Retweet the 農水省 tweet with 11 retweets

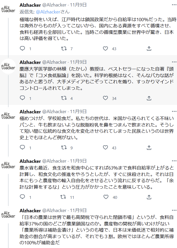coord(63,197)
